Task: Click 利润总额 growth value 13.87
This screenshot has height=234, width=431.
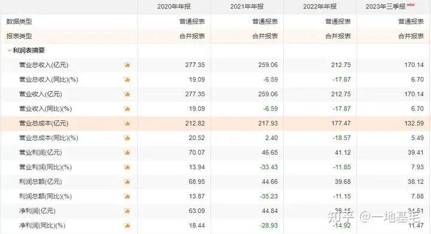Action: [197, 196]
